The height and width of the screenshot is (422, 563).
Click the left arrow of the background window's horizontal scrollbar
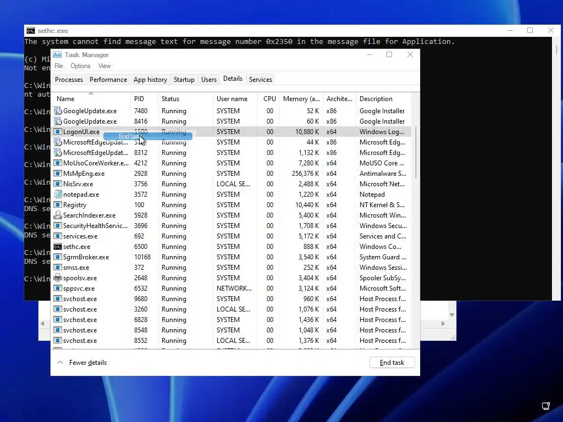[x=42, y=323]
